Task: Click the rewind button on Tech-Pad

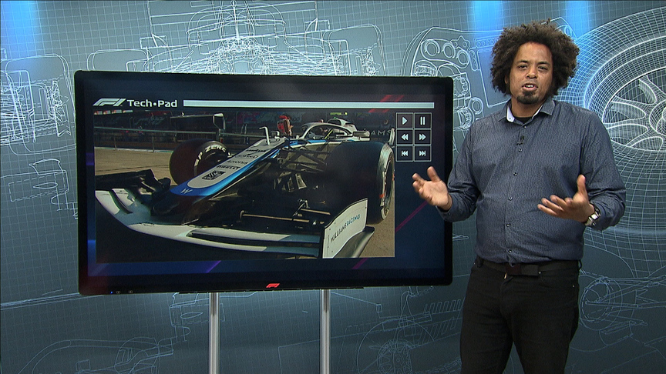Action: coord(405,137)
